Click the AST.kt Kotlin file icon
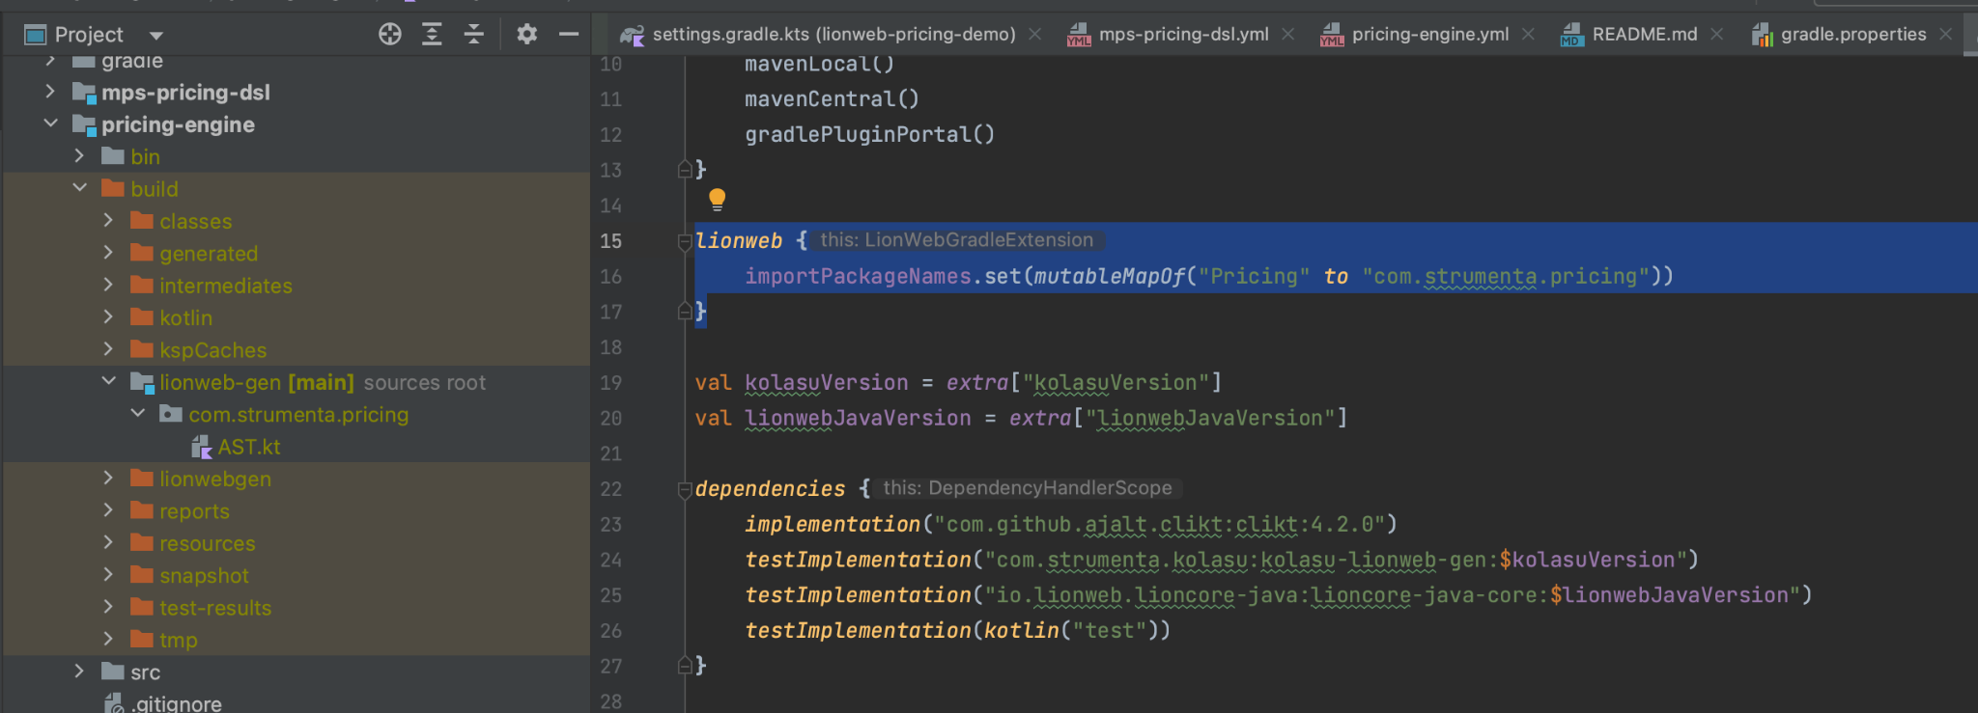This screenshot has height=713, width=1978. (201, 447)
